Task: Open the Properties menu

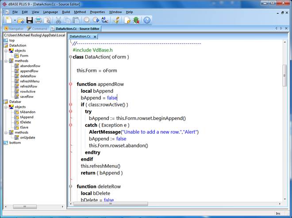Action: pos(97,12)
